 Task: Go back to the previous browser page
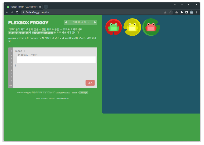pyautogui.click(x=7, y=12)
